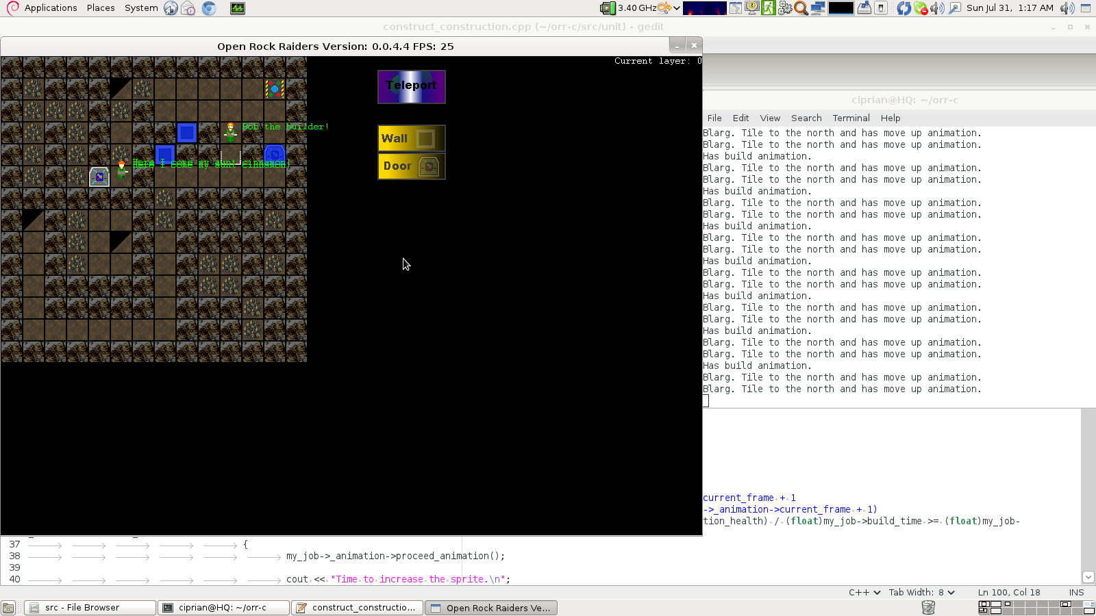Click the green running-man logout icon
The image size is (1096, 616).
[768, 8]
